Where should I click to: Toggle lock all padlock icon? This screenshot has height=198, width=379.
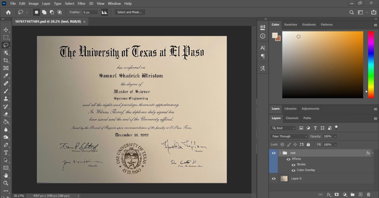click(308, 144)
